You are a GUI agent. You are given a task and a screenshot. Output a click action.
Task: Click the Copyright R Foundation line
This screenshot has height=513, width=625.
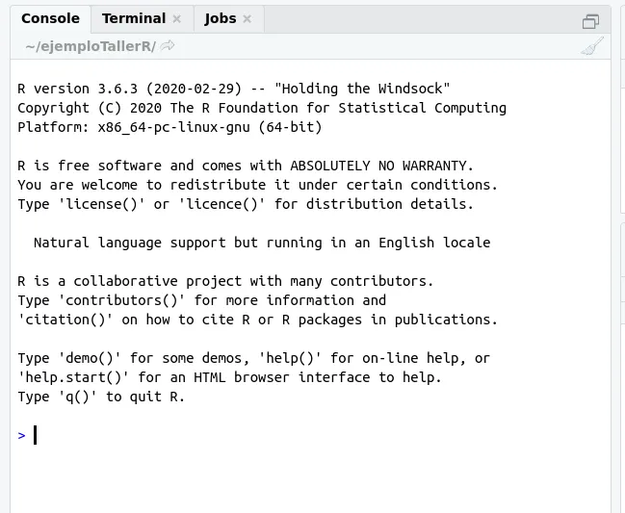262,108
